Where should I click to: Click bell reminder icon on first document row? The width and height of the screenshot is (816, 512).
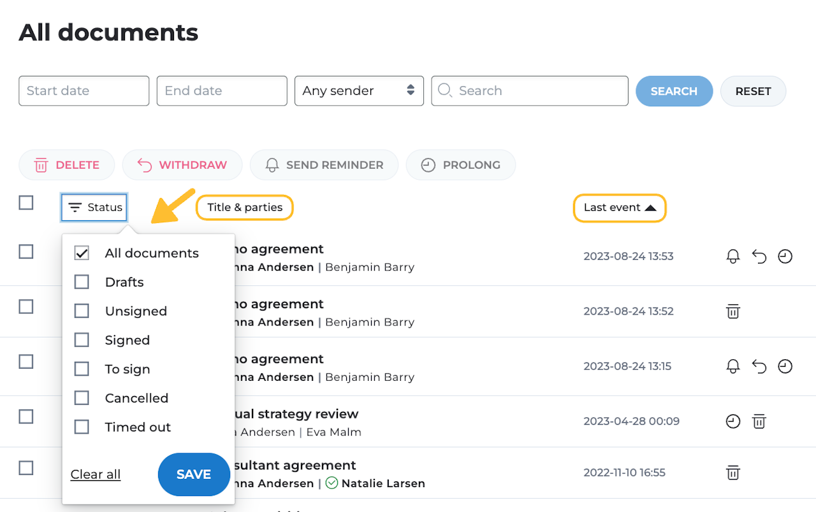[x=733, y=257]
